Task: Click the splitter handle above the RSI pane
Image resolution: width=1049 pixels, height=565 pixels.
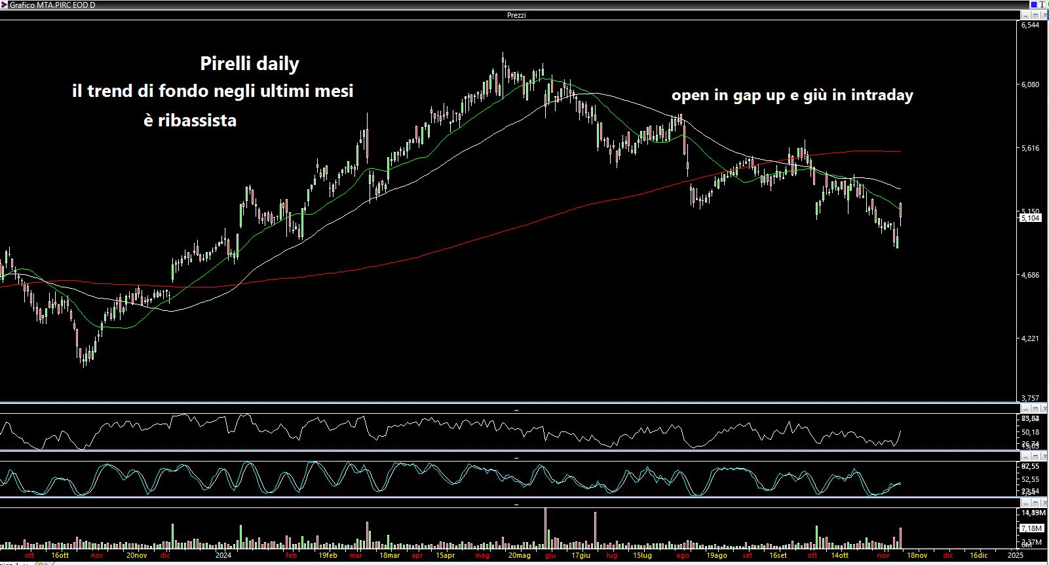Action: [516, 410]
